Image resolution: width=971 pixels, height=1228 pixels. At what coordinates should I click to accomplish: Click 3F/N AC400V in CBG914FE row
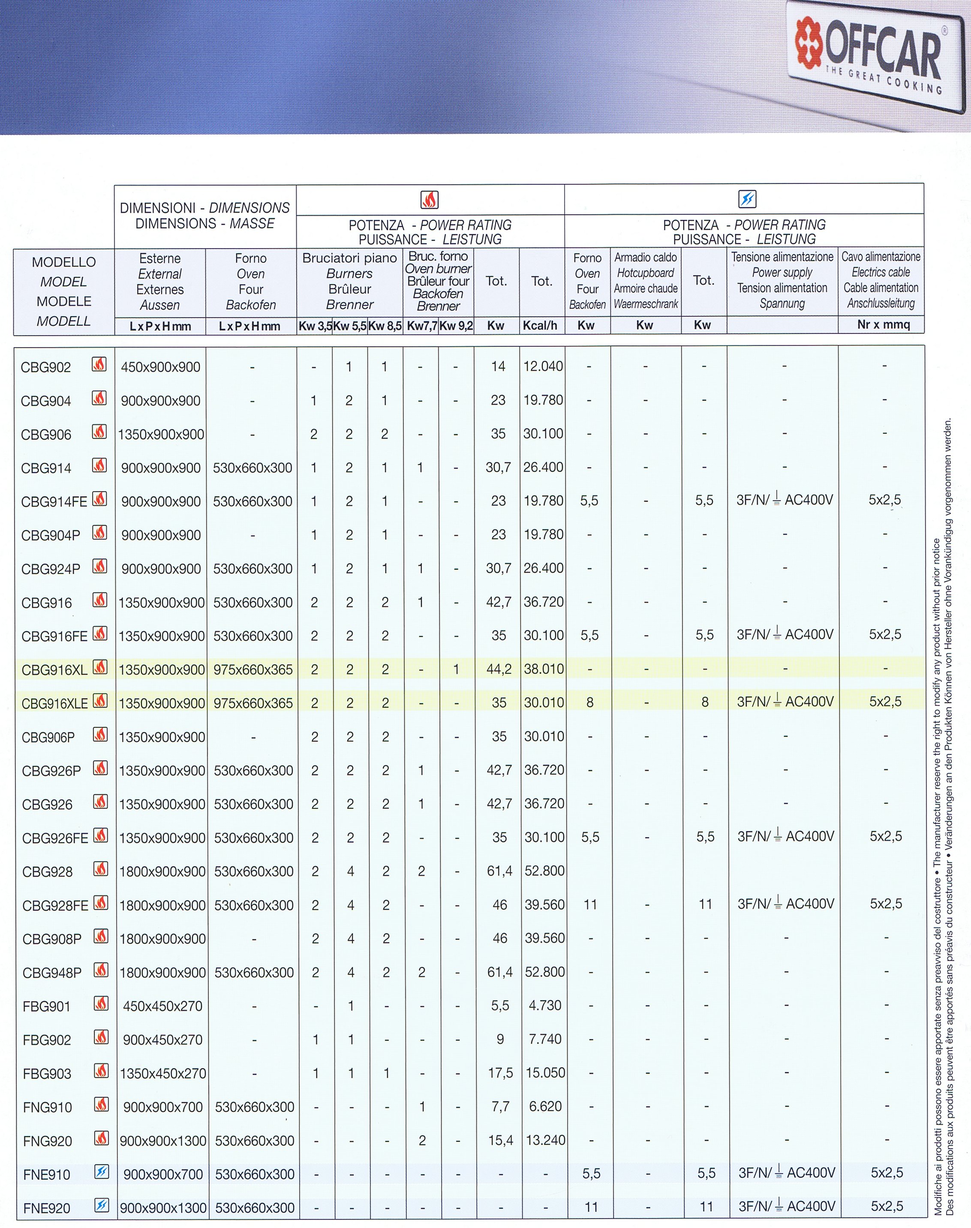785,499
